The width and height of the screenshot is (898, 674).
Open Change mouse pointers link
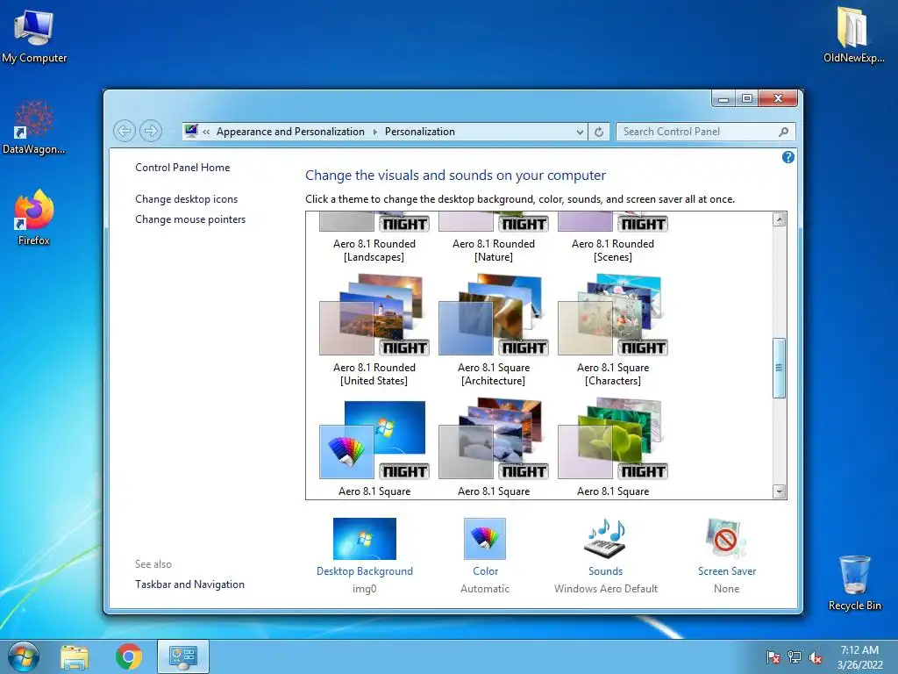(190, 219)
